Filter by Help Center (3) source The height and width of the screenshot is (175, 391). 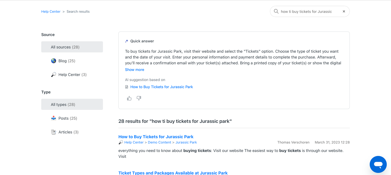[x=72, y=75]
